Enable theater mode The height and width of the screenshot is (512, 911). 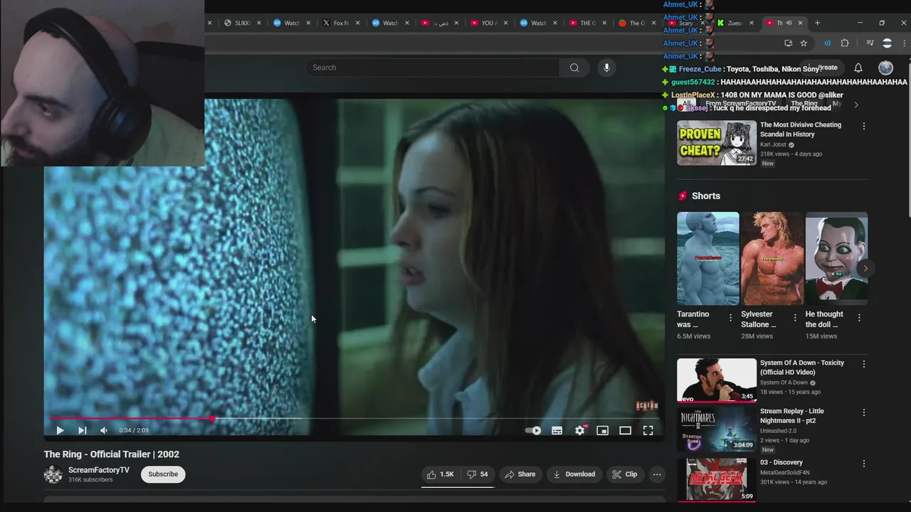click(x=626, y=430)
